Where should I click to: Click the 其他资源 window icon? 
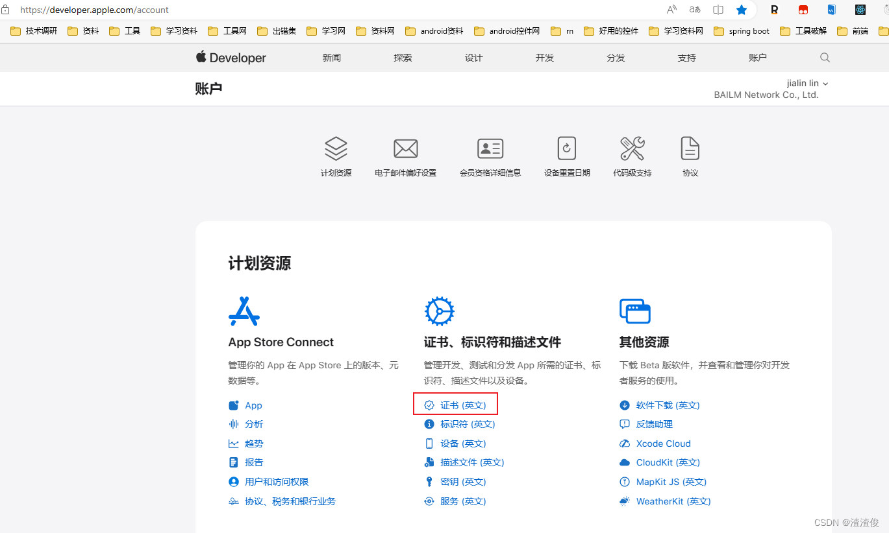(x=635, y=311)
